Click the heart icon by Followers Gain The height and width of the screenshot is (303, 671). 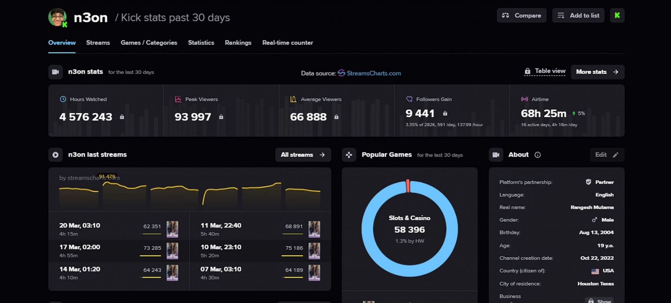tap(409, 99)
